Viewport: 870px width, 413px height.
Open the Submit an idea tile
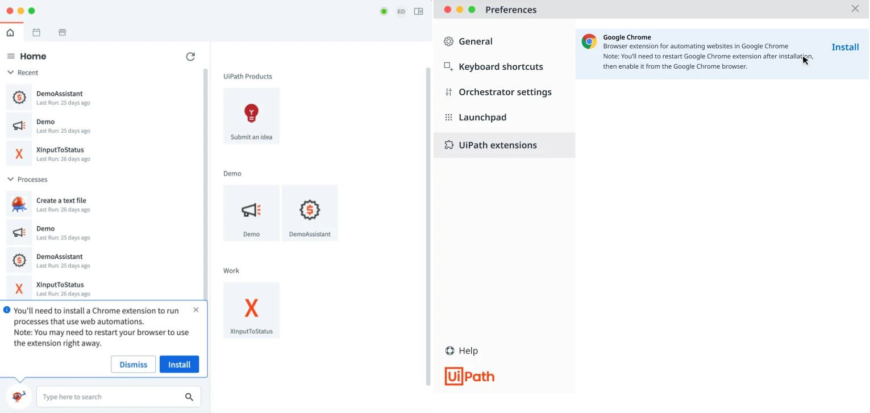coord(251,116)
